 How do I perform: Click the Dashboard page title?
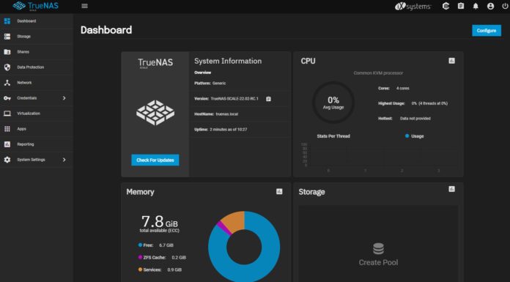pos(106,30)
